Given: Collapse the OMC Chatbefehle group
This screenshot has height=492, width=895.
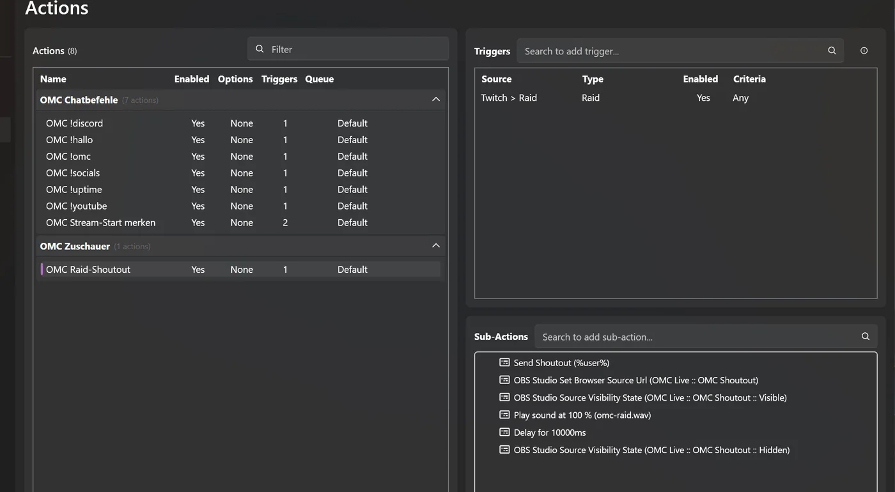Looking at the screenshot, I should 436,100.
